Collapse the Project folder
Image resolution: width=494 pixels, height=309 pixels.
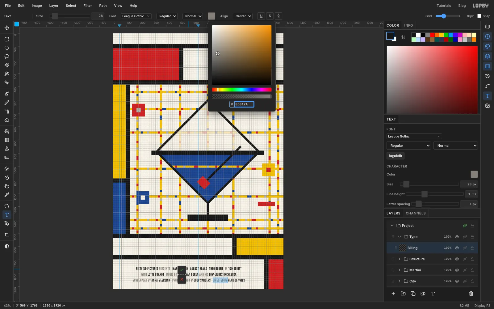(392, 226)
